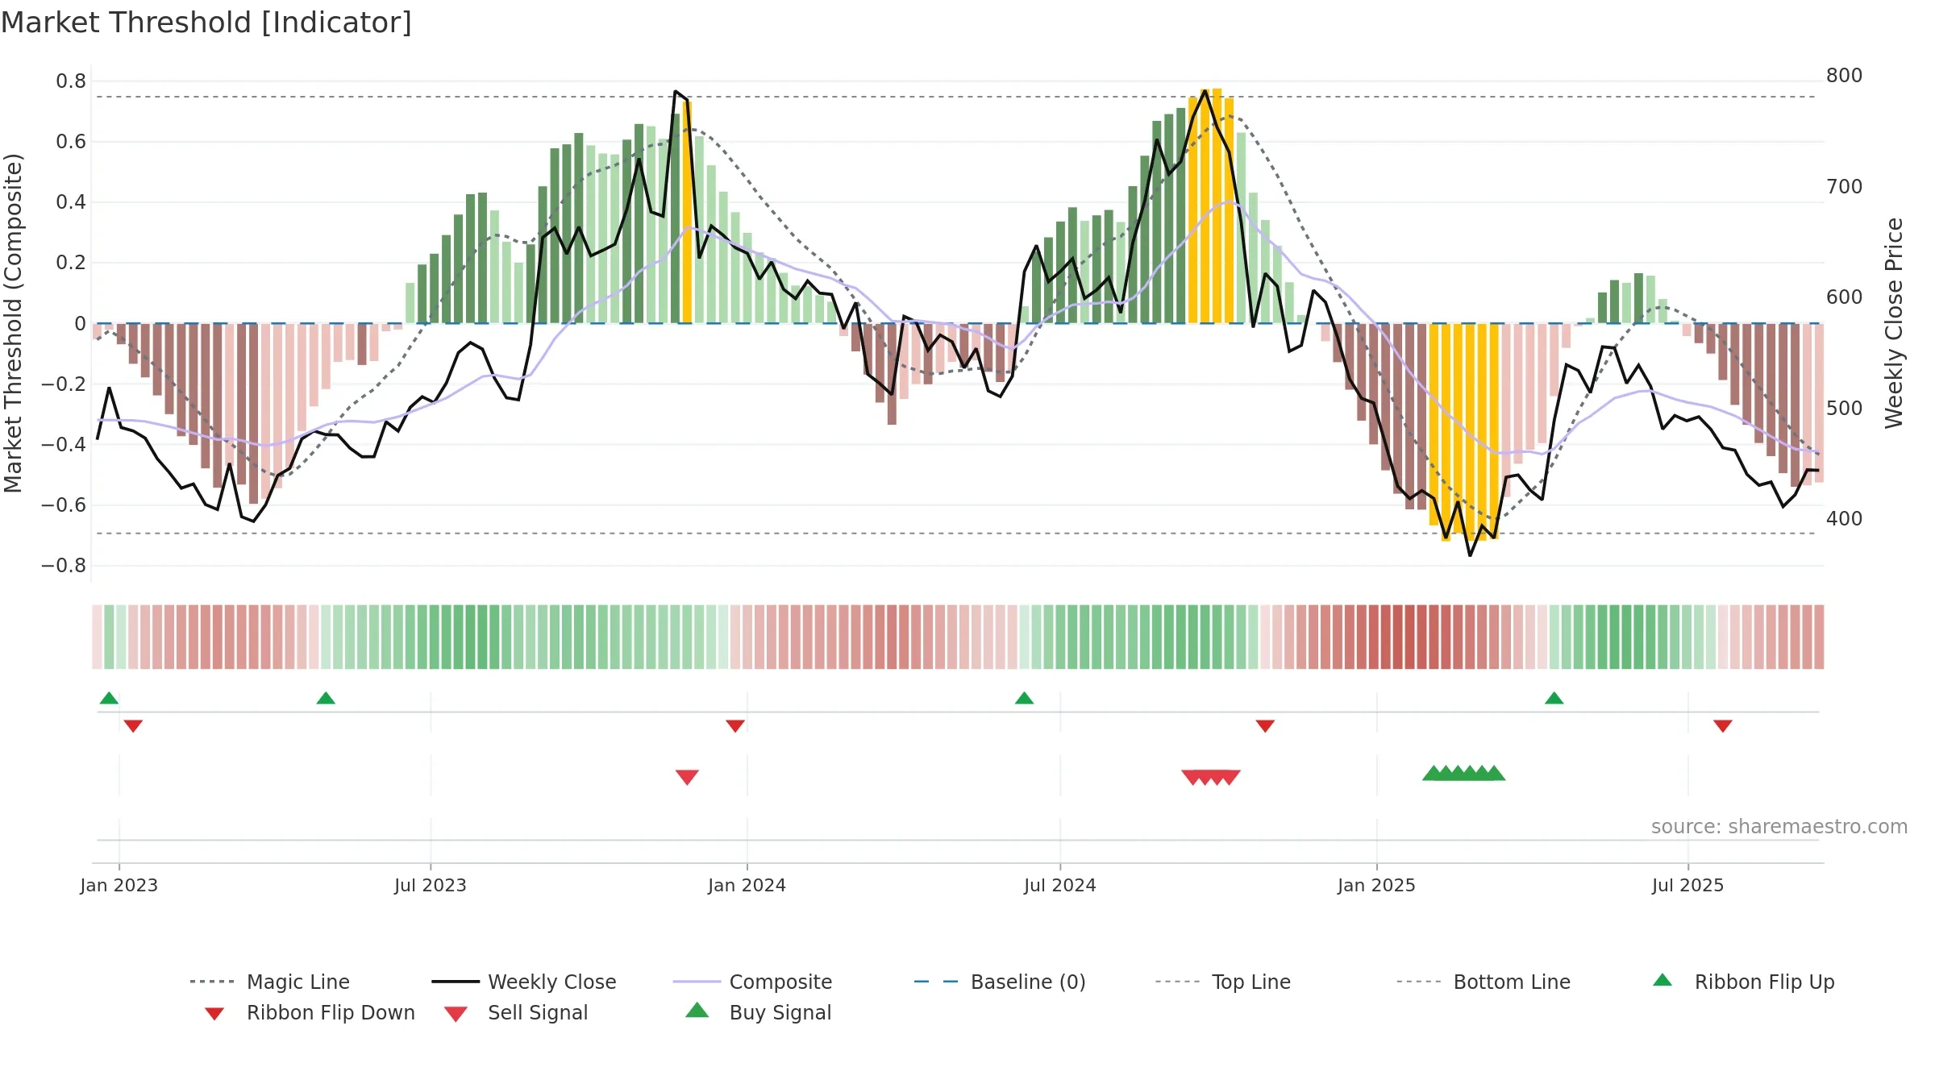Toggle the Magic Line legend entry
The height and width of the screenshot is (1088, 1935).
270,982
